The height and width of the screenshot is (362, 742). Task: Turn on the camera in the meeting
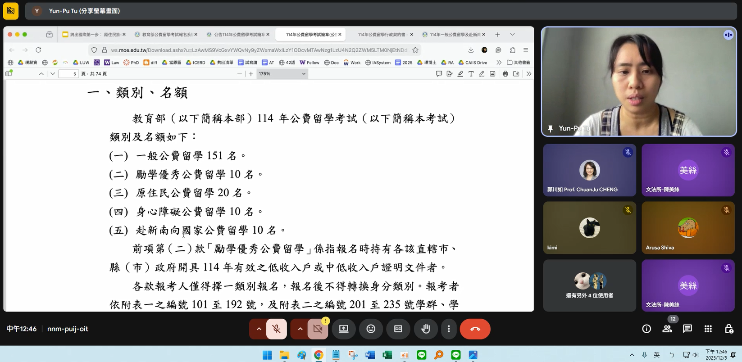click(x=318, y=329)
